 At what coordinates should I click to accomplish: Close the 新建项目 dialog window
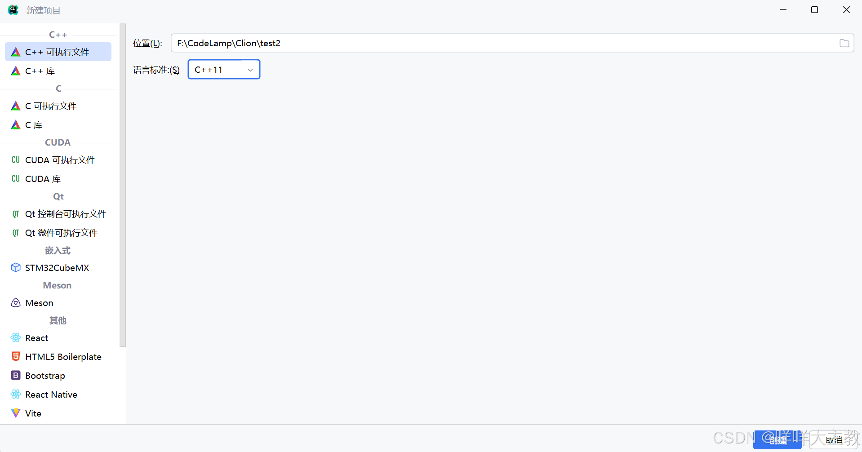[x=846, y=9]
